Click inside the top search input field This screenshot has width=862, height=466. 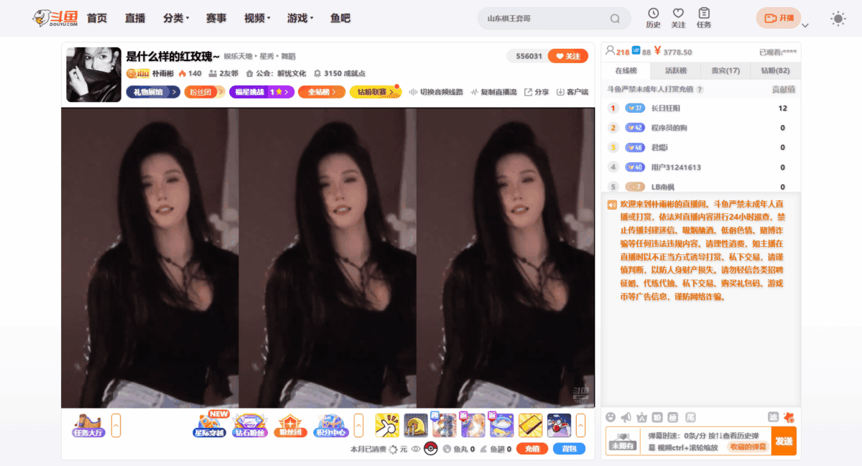click(x=546, y=18)
